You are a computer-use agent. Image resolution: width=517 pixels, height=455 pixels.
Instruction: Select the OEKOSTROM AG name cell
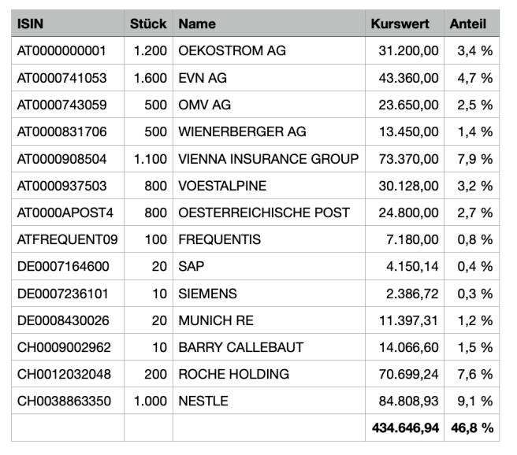[x=232, y=51]
